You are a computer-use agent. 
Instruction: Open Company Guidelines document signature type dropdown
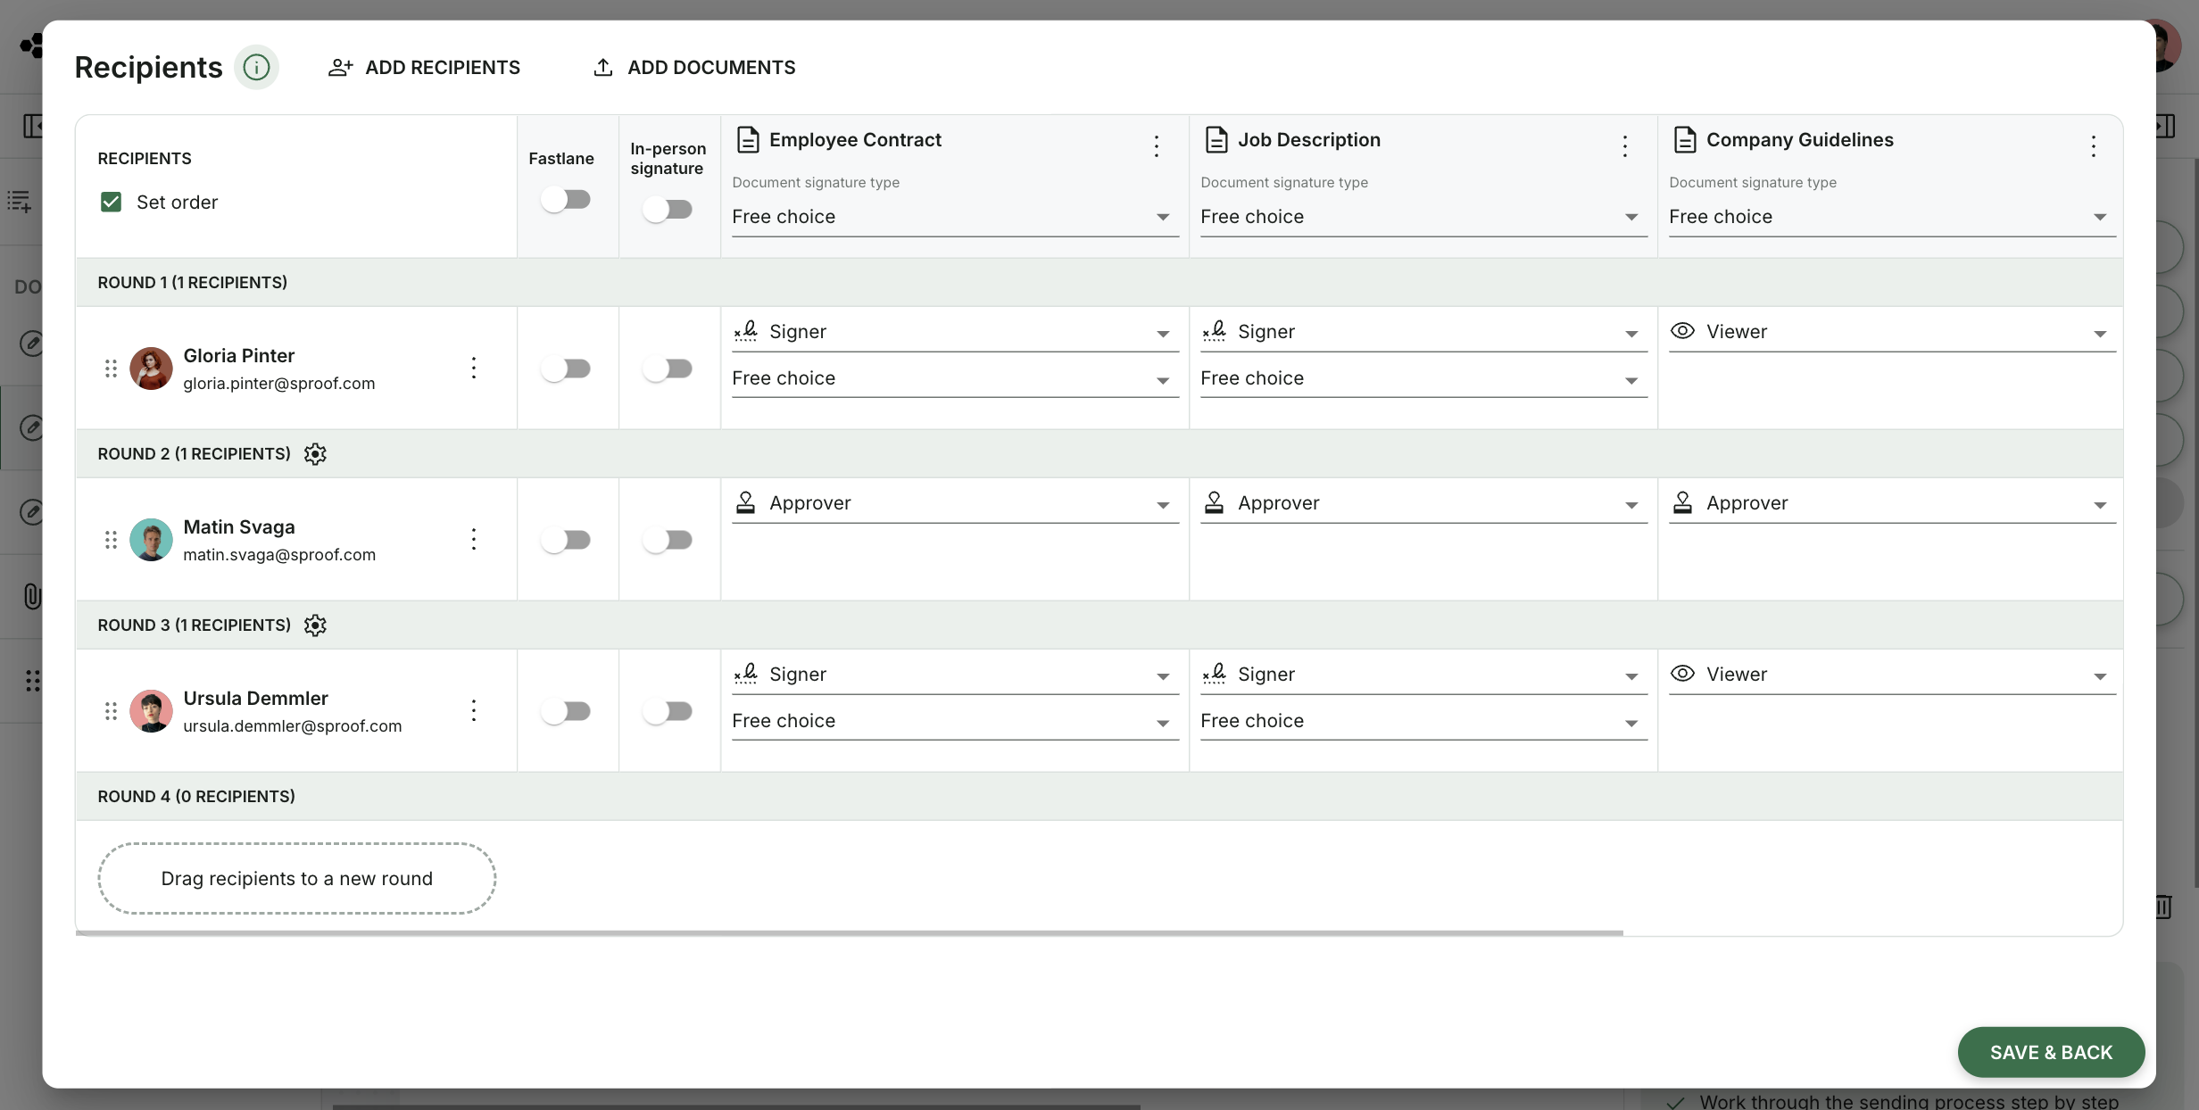tap(1892, 217)
